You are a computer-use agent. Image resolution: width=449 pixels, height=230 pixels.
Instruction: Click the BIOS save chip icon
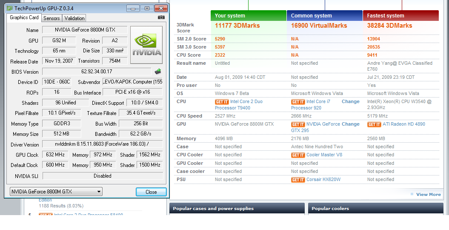click(158, 71)
